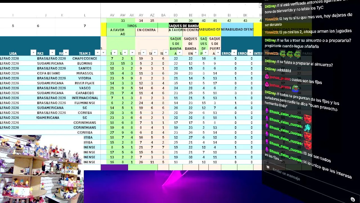The image size is (360, 203).
Task: Open the filter dropdown in column BI
Action: coord(218,53)
